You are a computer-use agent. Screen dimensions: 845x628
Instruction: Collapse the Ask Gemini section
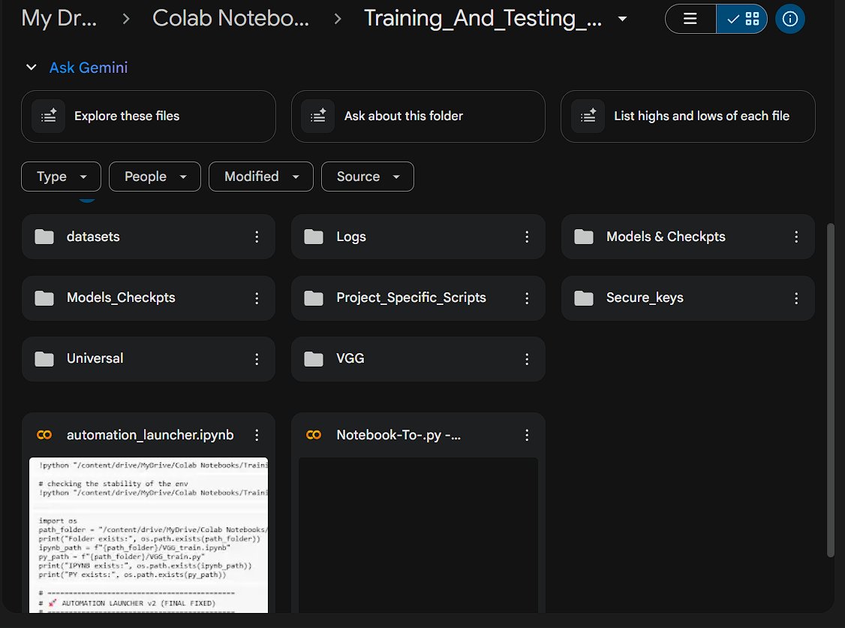(31, 67)
